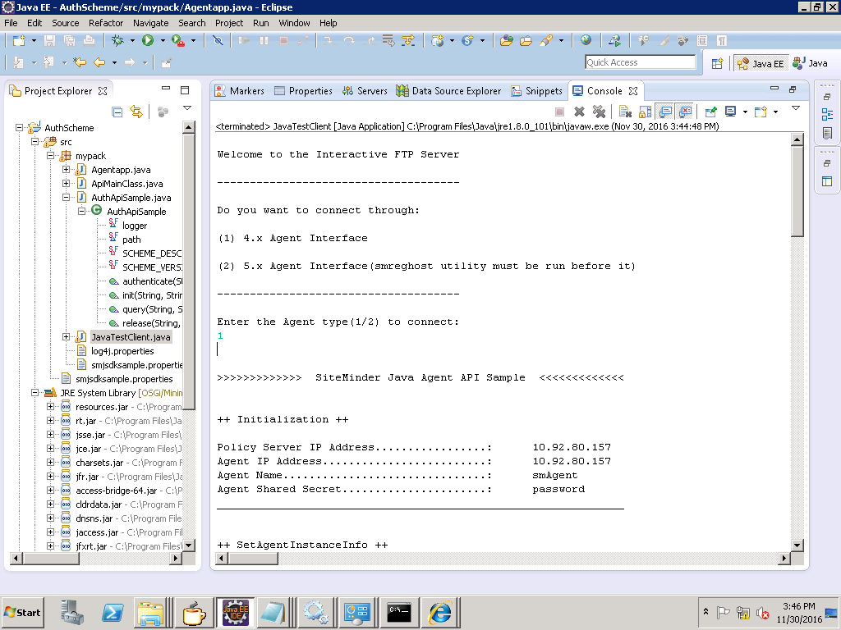Open dropdown beside Open Console icon
Viewport: 841px width, 630px height.
click(775, 112)
